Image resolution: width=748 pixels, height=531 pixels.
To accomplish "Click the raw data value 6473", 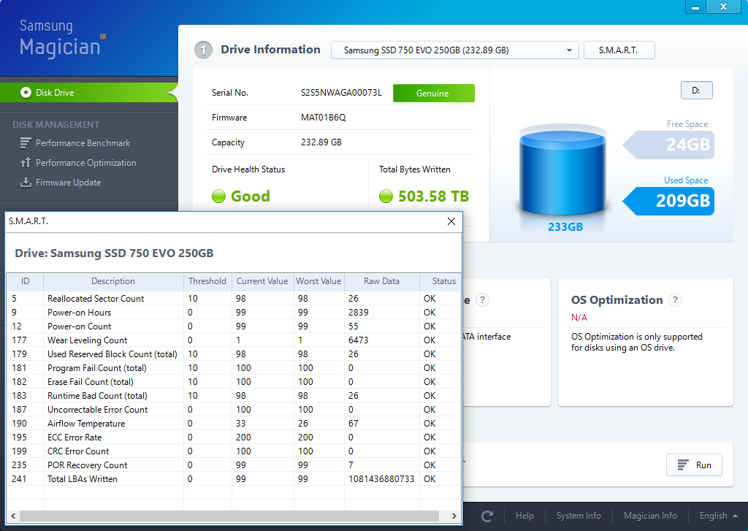I will (x=358, y=340).
